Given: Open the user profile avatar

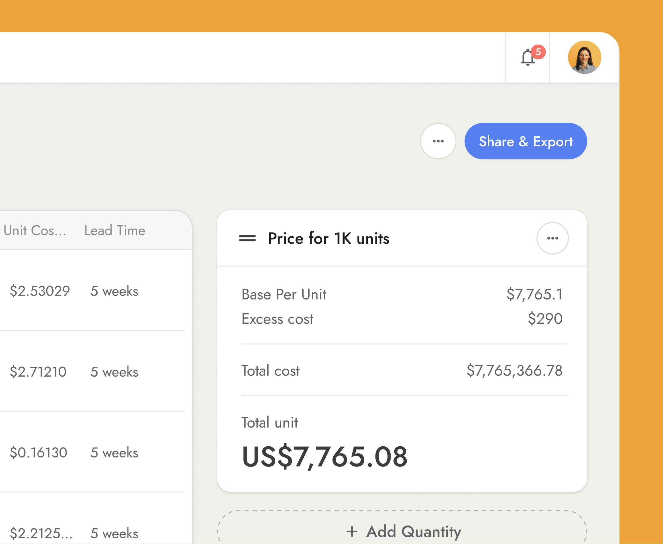Looking at the screenshot, I should tap(584, 57).
